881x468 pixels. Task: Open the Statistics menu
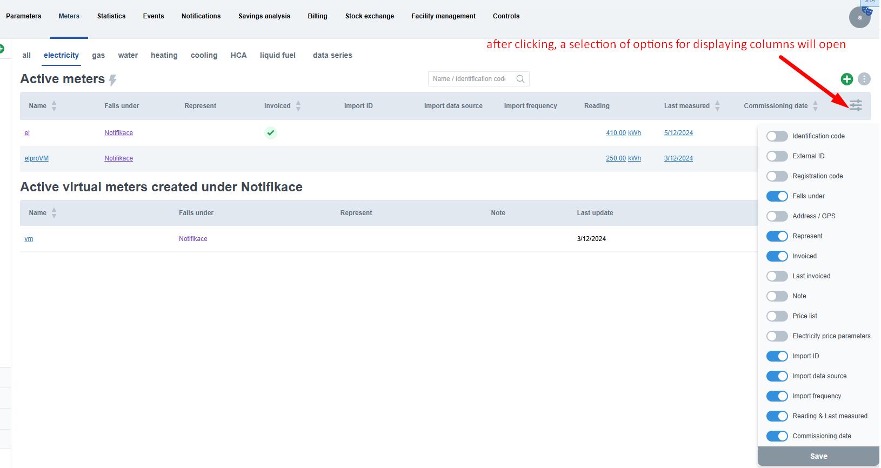[x=111, y=16]
